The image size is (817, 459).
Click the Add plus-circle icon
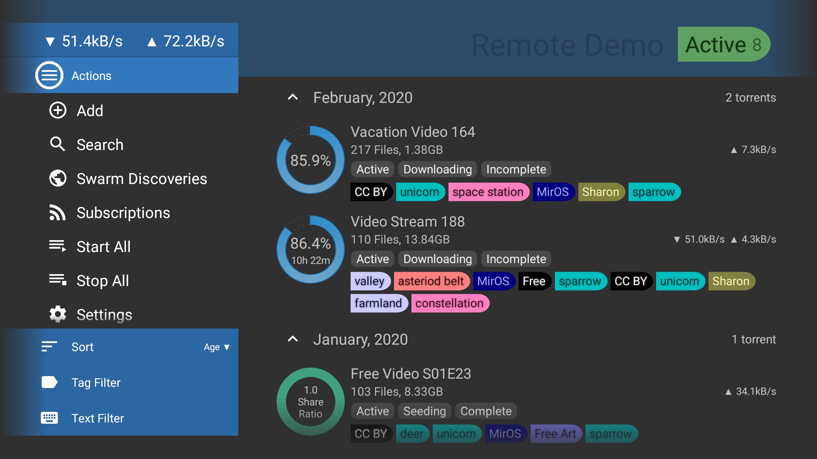[x=58, y=110]
